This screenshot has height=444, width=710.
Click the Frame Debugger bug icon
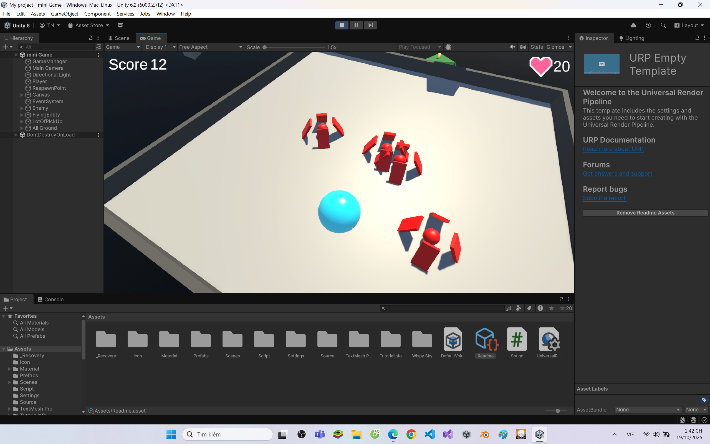pos(448,47)
